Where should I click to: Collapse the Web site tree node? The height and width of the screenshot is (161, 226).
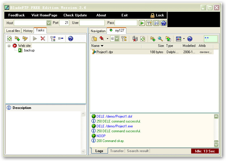[x=9, y=46]
